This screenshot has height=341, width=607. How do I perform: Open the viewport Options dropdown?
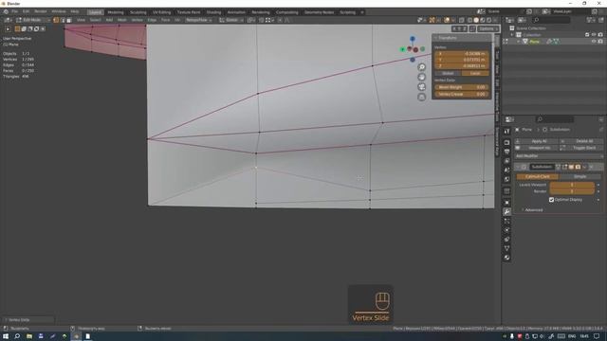coord(488,28)
